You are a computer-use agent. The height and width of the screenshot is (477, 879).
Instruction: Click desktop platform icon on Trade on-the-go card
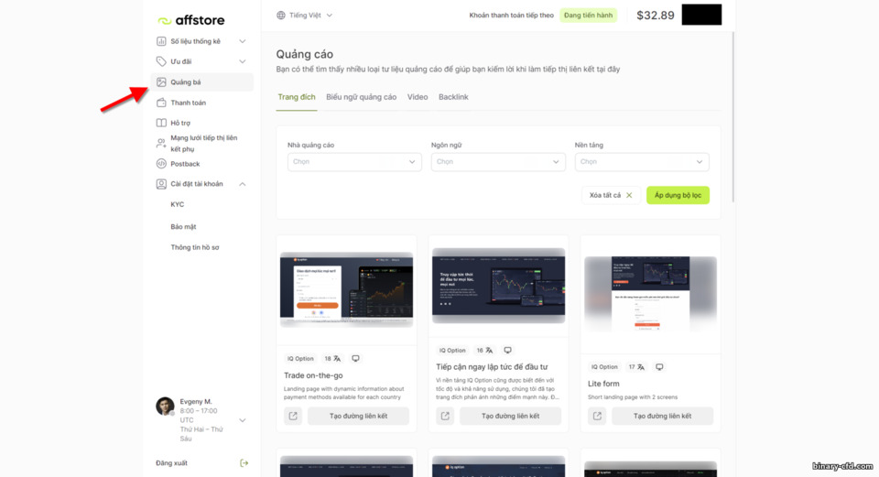tap(355, 358)
